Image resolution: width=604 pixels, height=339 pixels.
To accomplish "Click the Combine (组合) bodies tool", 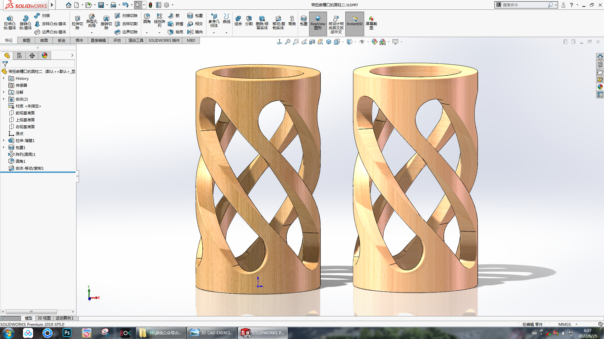I will 238,21.
